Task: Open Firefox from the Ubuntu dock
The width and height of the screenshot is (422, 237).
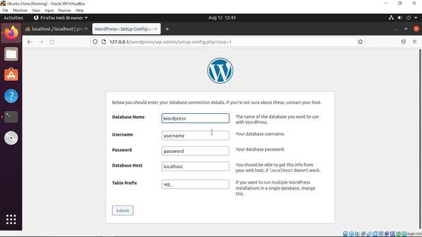Action: point(11,33)
